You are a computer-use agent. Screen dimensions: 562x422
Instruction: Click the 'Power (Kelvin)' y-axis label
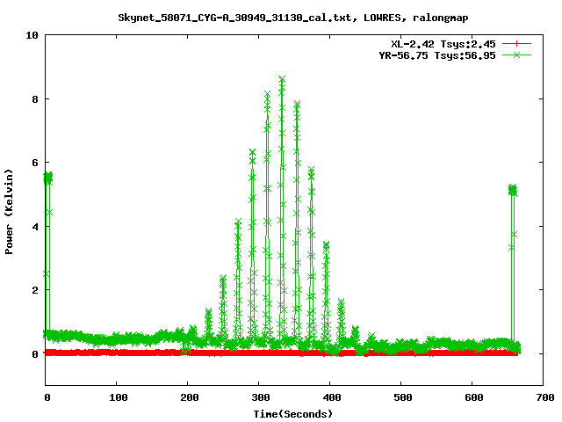pos(9,212)
